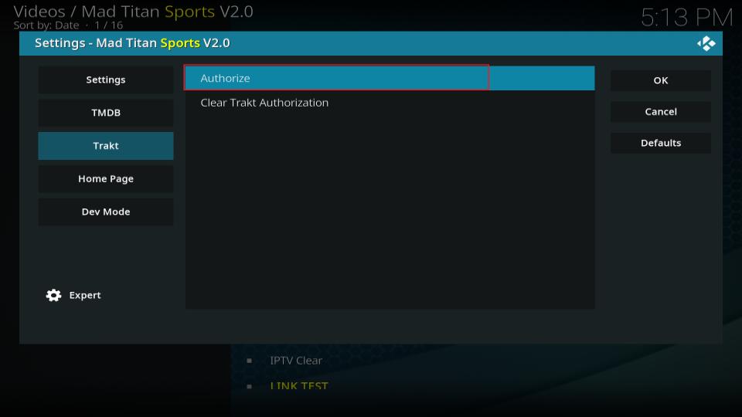742x417 pixels.
Task: Click the Cancel button
Action: 661,111
